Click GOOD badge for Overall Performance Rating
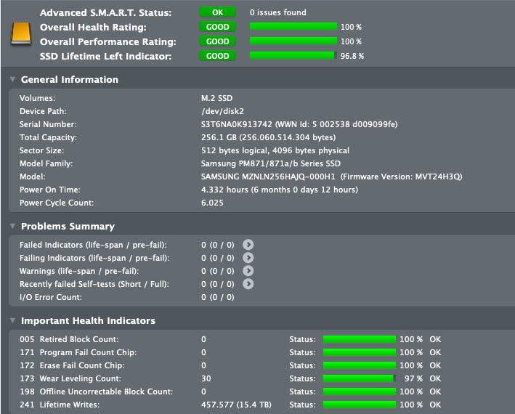Image resolution: width=515 pixels, height=414 pixels. [217, 41]
